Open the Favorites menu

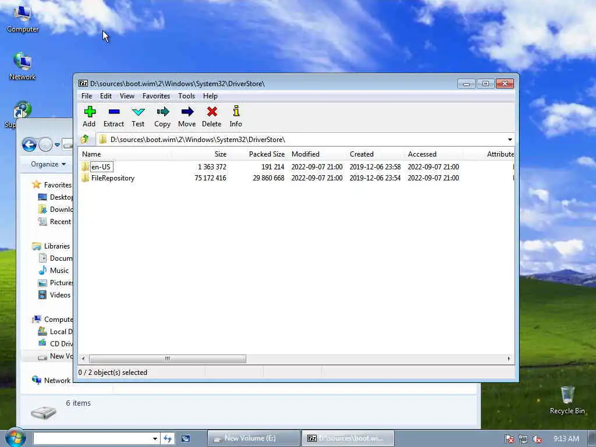point(156,96)
